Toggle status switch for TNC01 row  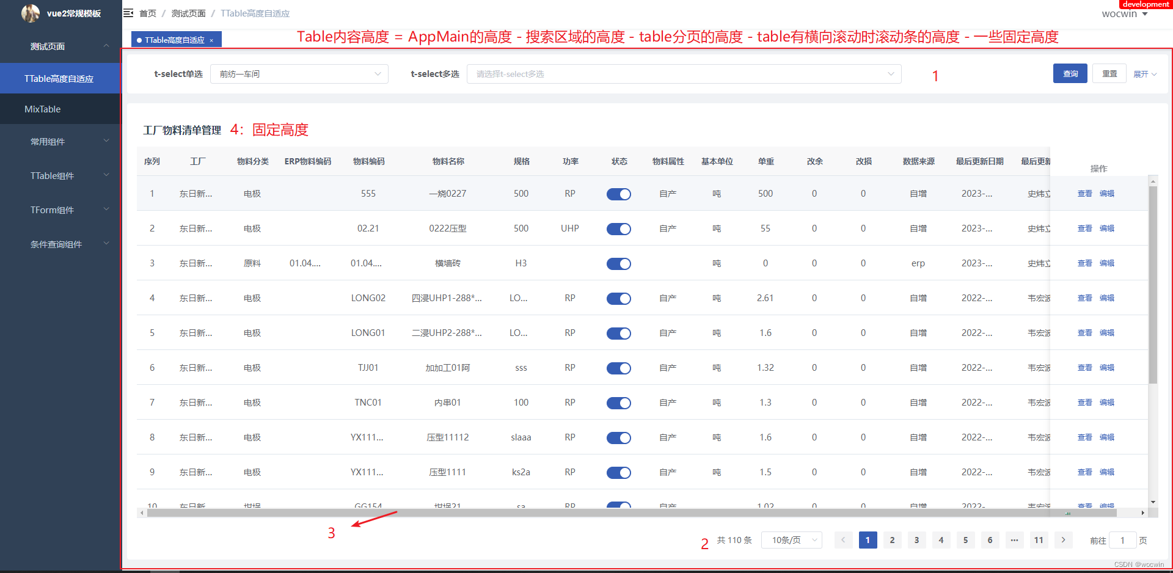(x=619, y=403)
